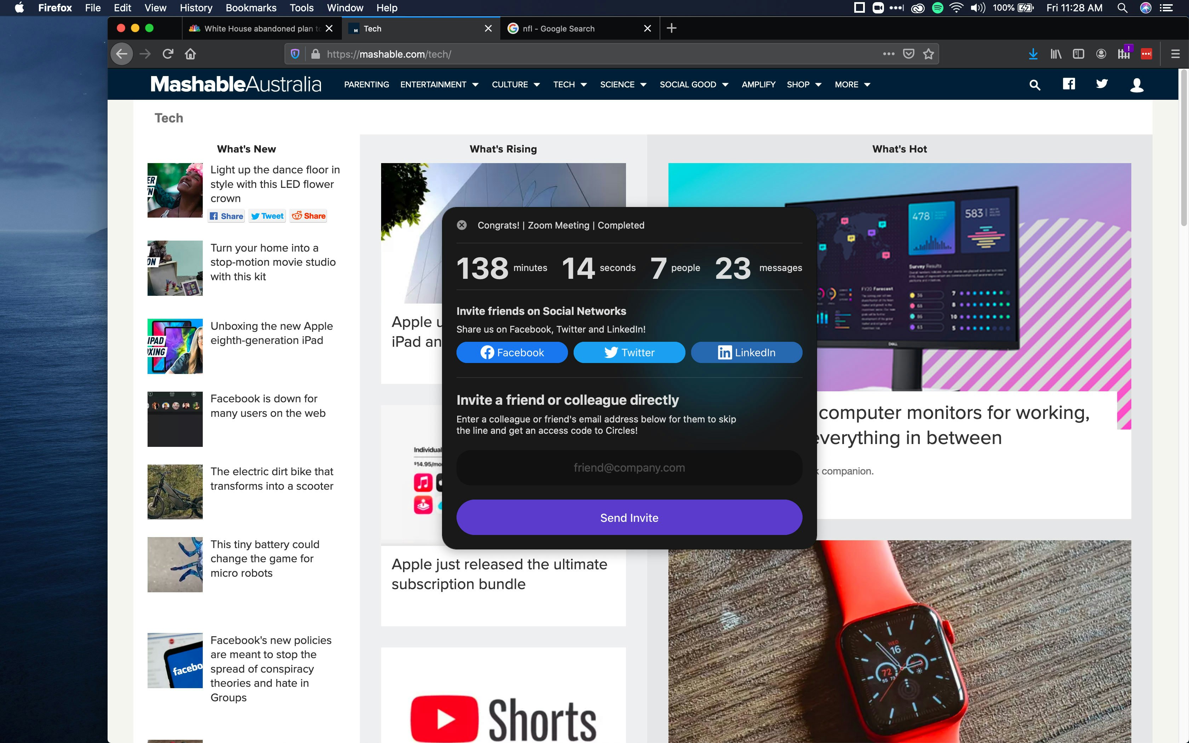Click the Mashable search magnifier icon
The height and width of the screenshot is (743, 1189).
tap(1034, 85)
